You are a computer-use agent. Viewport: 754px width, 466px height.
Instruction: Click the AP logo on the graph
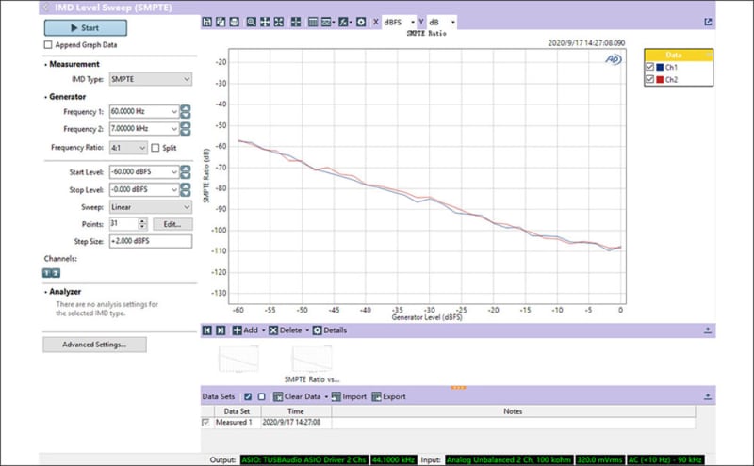tap(614, 59)
